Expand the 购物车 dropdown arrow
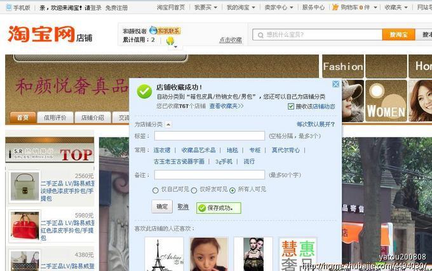Image resolution: width=432 pixels, height=271 pixels. (x=375, y=8)
